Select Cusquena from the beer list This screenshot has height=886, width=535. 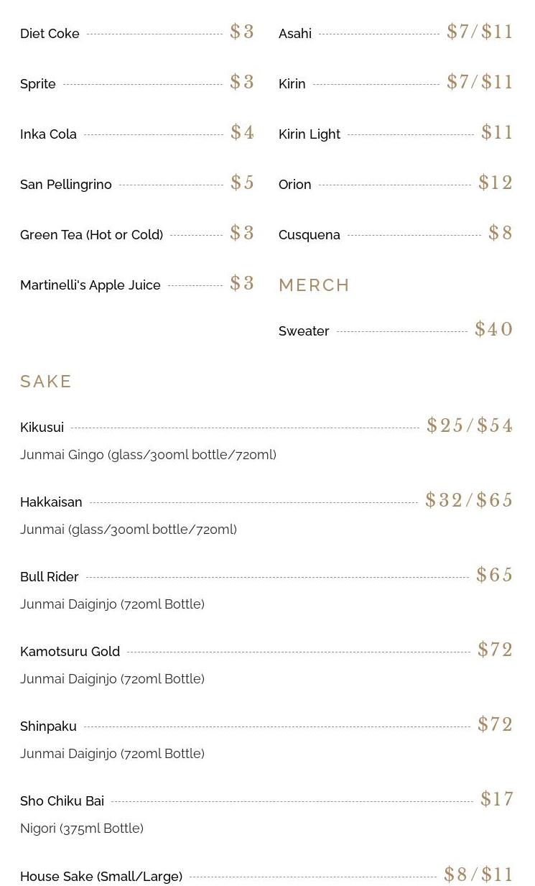310,235
